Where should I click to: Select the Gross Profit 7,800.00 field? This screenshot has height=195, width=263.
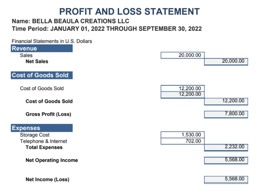tap(226, 114)
